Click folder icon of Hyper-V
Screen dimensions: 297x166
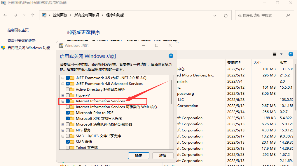pos(72,95)
